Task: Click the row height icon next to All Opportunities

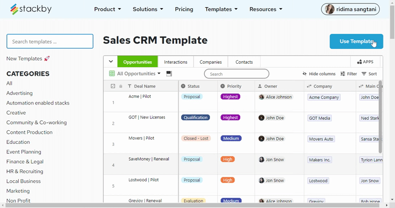Action: (169, 74)
